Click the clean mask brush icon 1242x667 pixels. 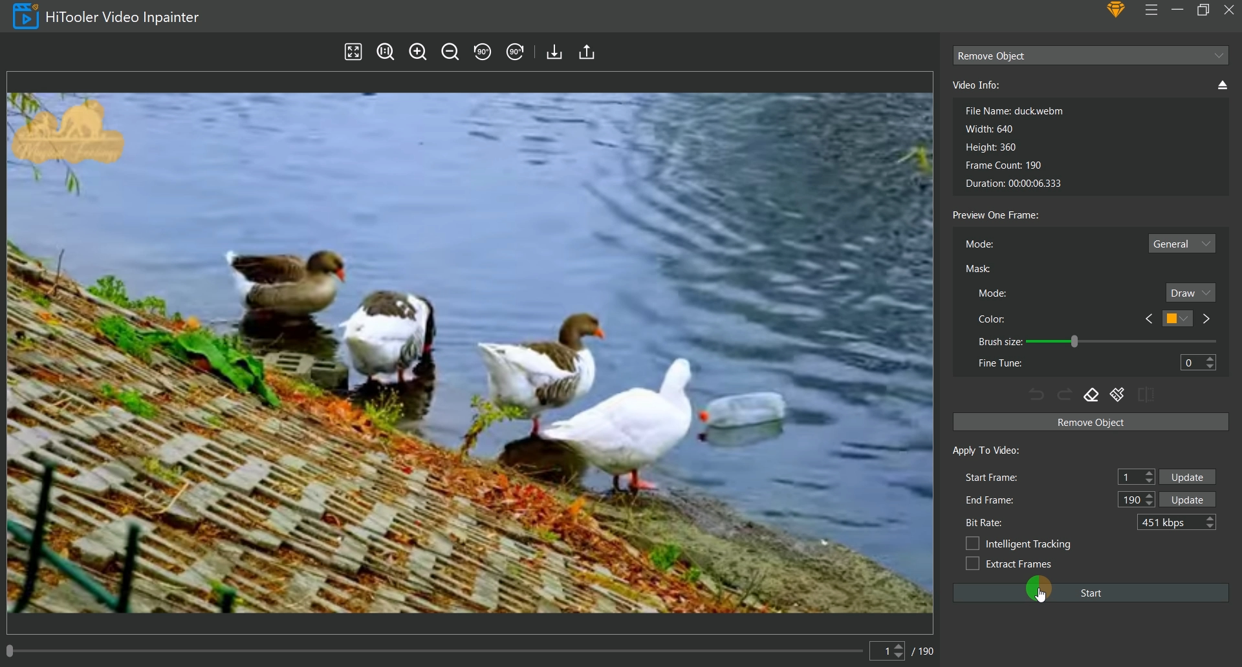coord(1117,395)
